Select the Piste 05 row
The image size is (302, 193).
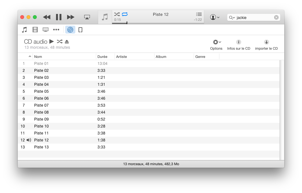(148, 91)
